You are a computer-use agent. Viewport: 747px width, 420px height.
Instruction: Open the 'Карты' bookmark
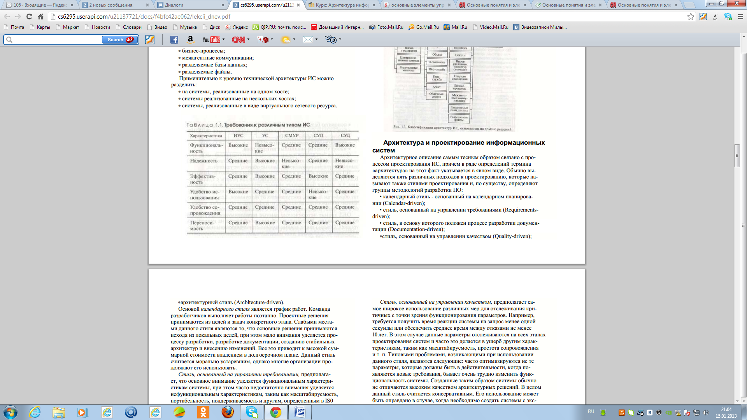click(40, 27)
